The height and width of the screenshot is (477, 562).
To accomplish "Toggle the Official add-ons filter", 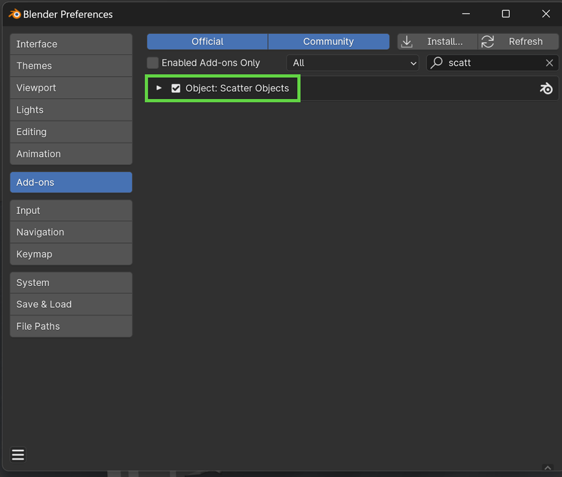I will click(x=207, y=42).
